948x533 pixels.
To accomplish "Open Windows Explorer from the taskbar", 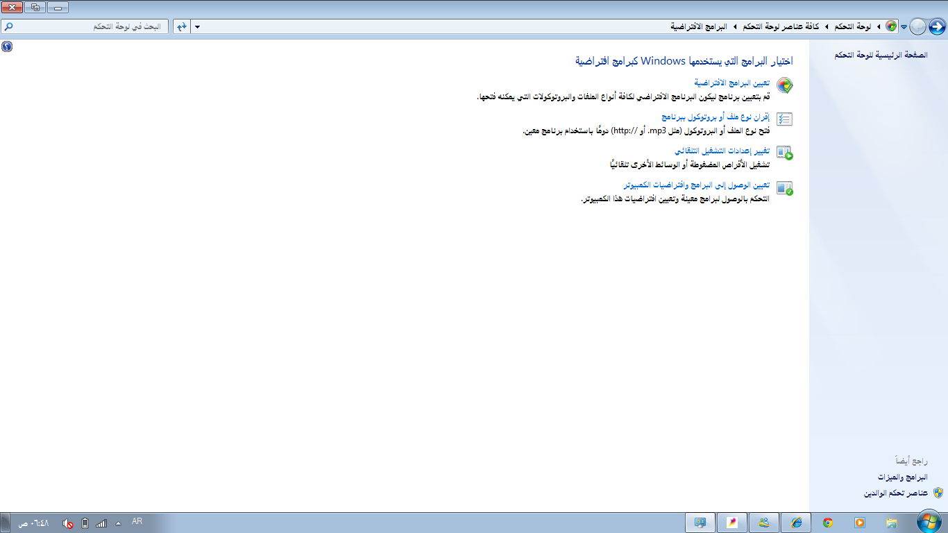I will (892, 523).
